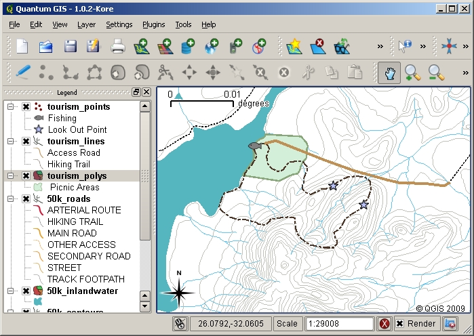Select the Pan Map hand tool

click(389, 72)
